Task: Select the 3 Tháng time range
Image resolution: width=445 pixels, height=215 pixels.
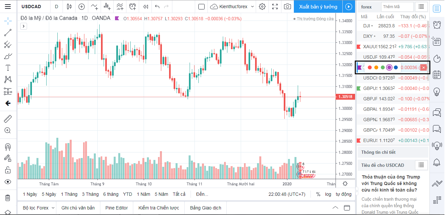Action: pos(90,194)
